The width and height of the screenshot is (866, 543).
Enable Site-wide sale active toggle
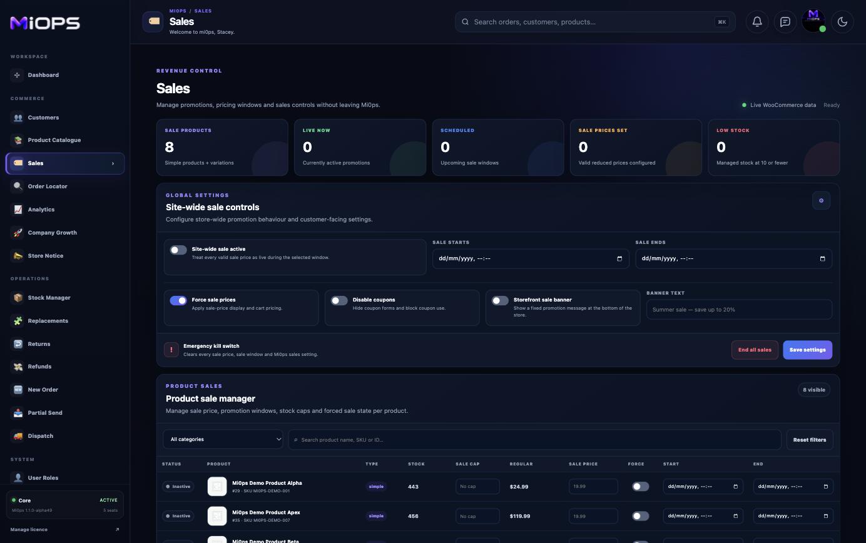(x=178, y=250)
